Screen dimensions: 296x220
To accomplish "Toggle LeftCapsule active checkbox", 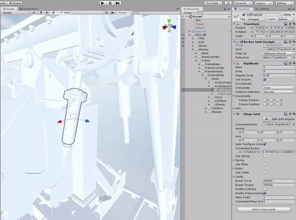I will [x=244, y=15].
